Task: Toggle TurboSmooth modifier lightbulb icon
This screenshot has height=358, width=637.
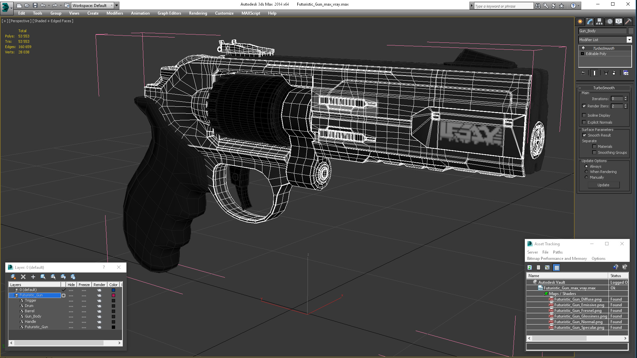Action: tap(583, 48)
